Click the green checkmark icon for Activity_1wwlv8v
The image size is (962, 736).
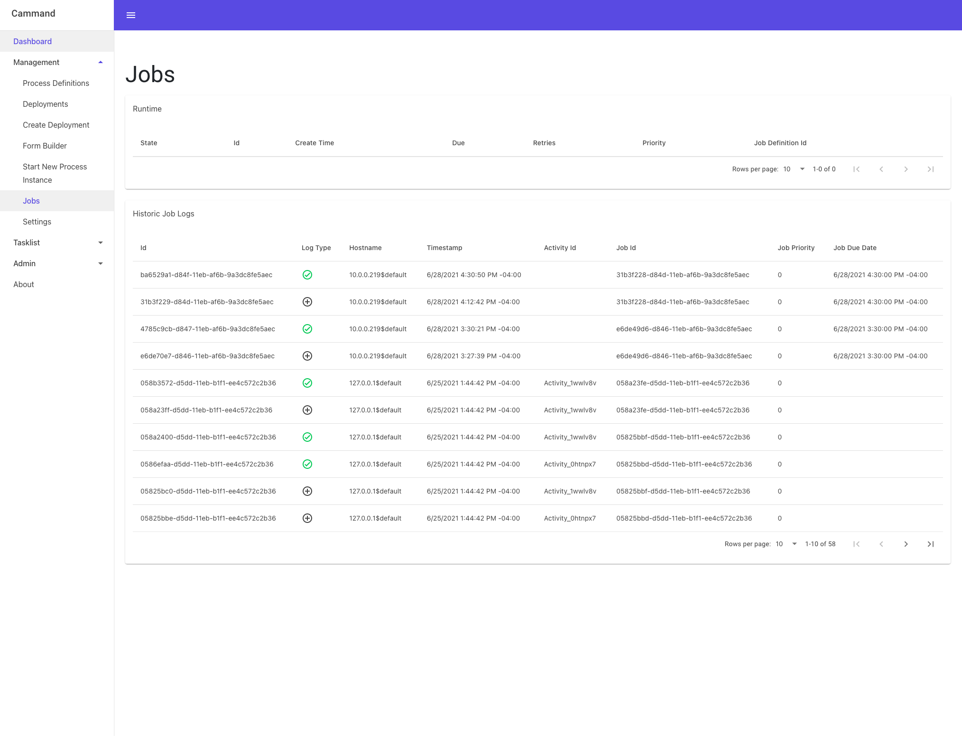pyautogui.click(x=307, y=382)
